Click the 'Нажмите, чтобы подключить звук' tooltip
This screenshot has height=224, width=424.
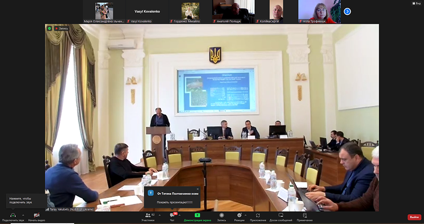pos(26,200)
